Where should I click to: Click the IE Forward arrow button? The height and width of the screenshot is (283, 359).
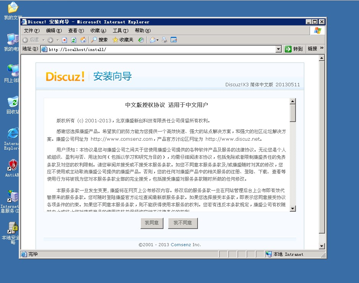point(51,40)
